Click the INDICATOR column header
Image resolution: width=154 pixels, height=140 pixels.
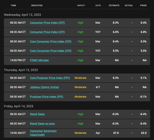tap(37, 5)
